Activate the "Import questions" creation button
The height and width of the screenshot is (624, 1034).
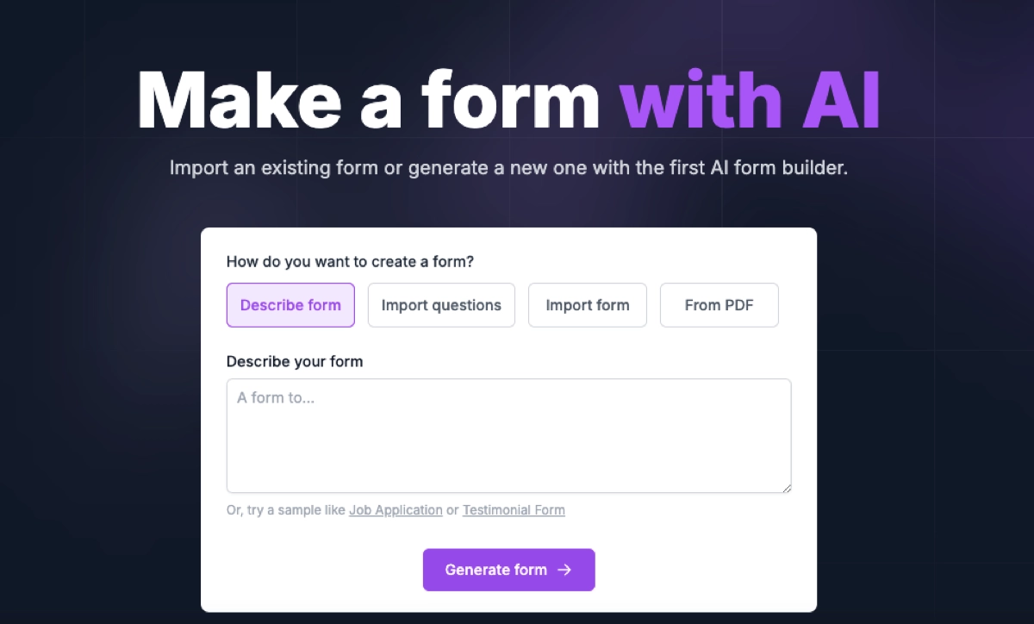(x=441, y=305)
